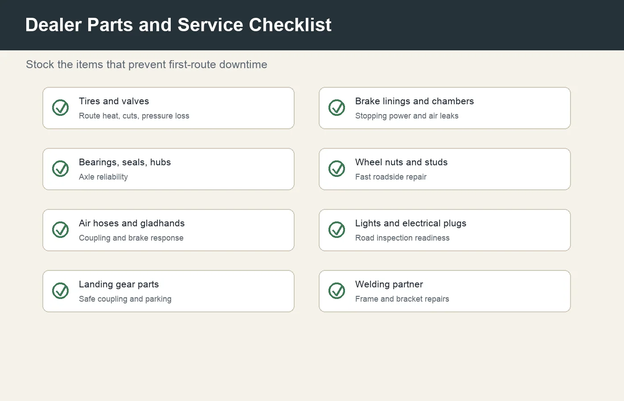Click the checkmark icon beside Tires and valves

pos(61,108)
